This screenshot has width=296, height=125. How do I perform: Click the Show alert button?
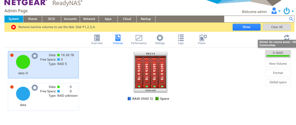(247, 27)
